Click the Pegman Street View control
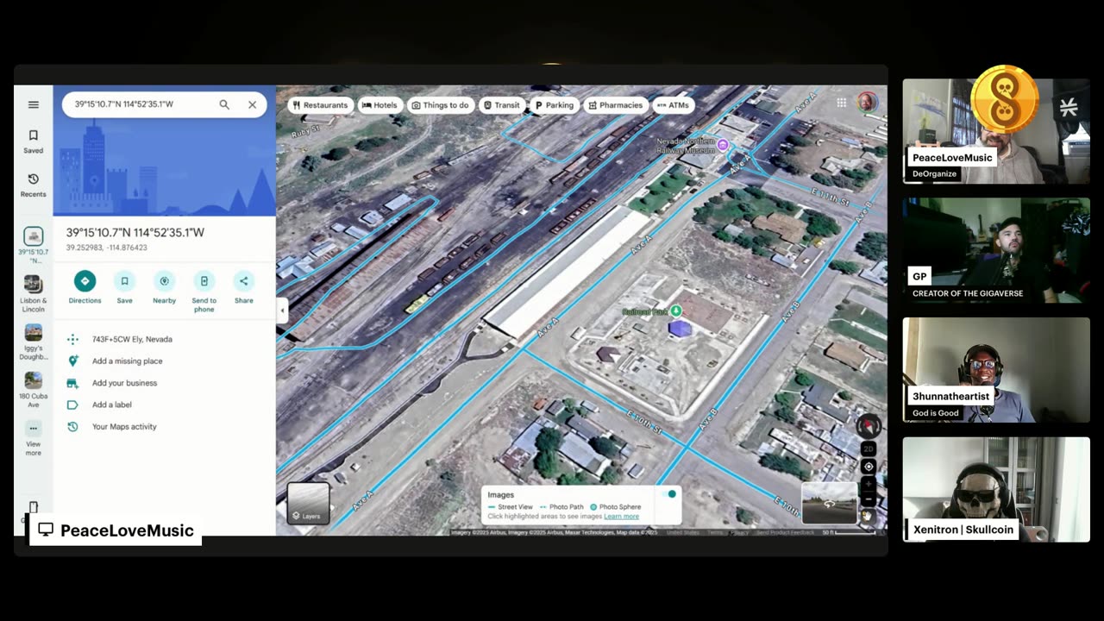 [868, 516]
